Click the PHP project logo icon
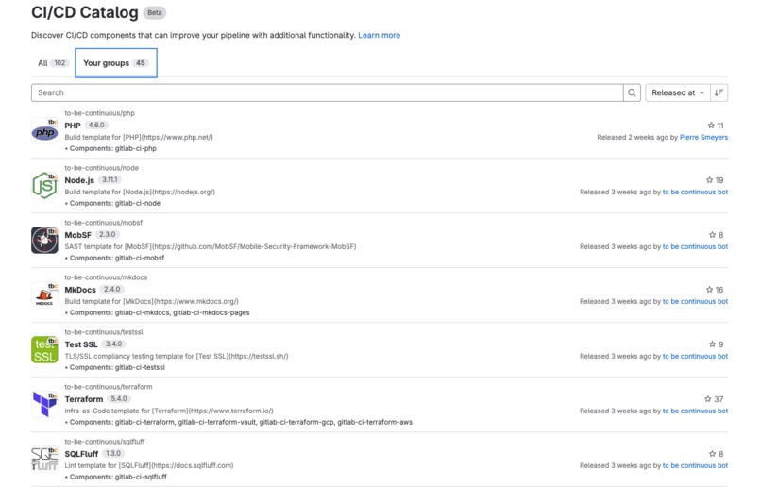This screenshot has height=487, width=761. click(44, 130)
